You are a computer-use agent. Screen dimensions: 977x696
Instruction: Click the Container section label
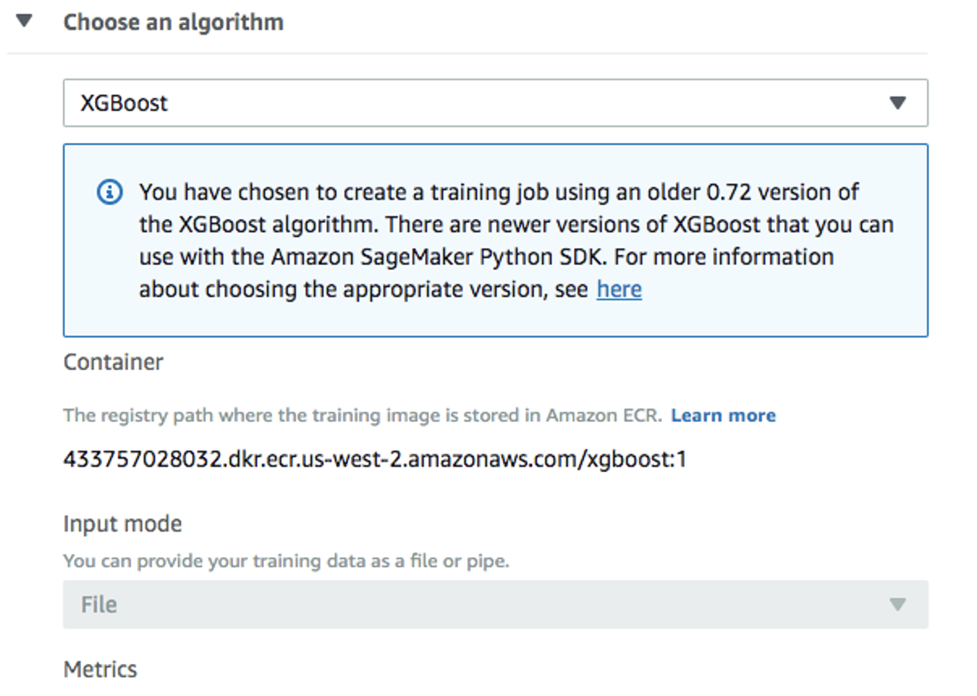tap(113, 362)
